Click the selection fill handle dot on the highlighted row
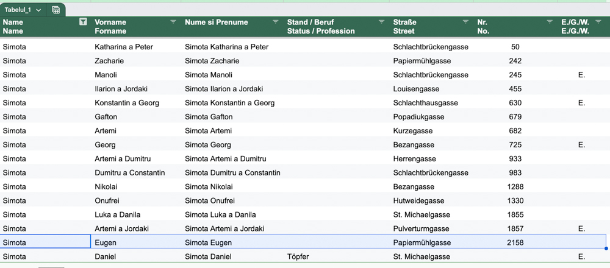This screenshot has width=610, height=268. (606, 249)
